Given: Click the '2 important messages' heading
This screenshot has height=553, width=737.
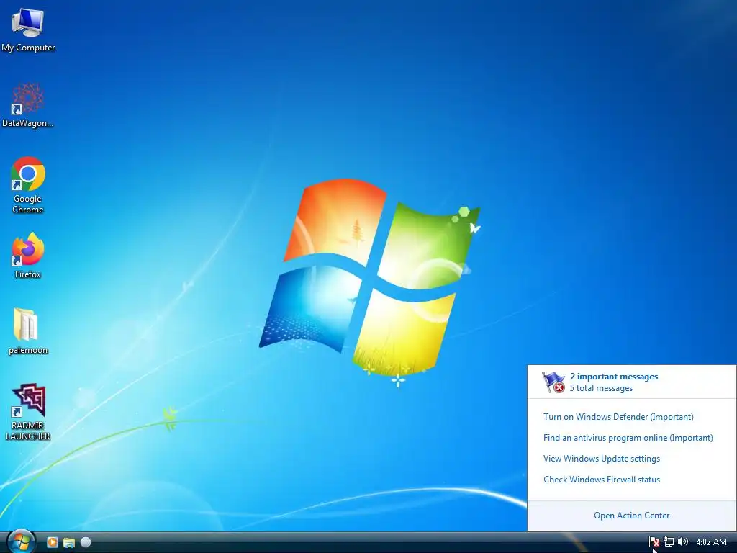Looking at the screenshot, I should 614,377.
